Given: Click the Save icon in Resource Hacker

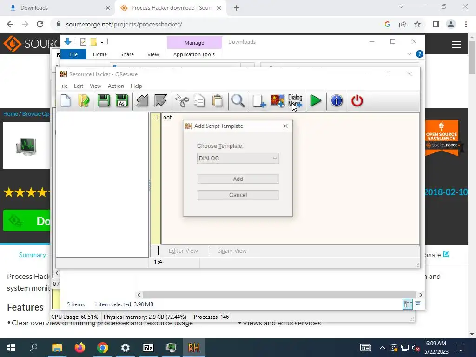Looking at the screenshot, I should click(104, 101).
